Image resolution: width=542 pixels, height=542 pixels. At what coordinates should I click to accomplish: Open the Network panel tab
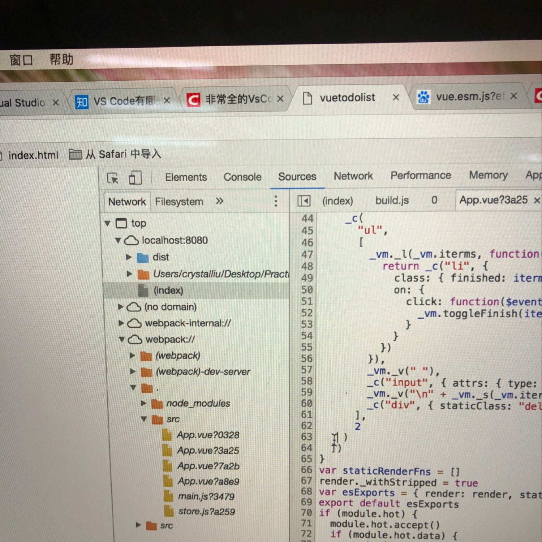(x=353, y=176)
